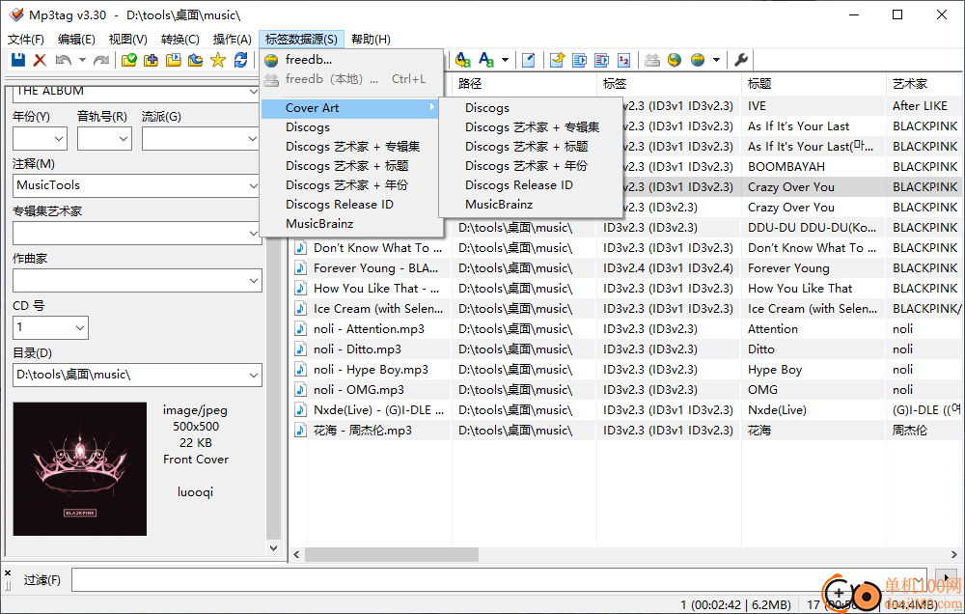Click the blue Refresh arrows icon
Screen dimensions: 965x614
point(240,60)
